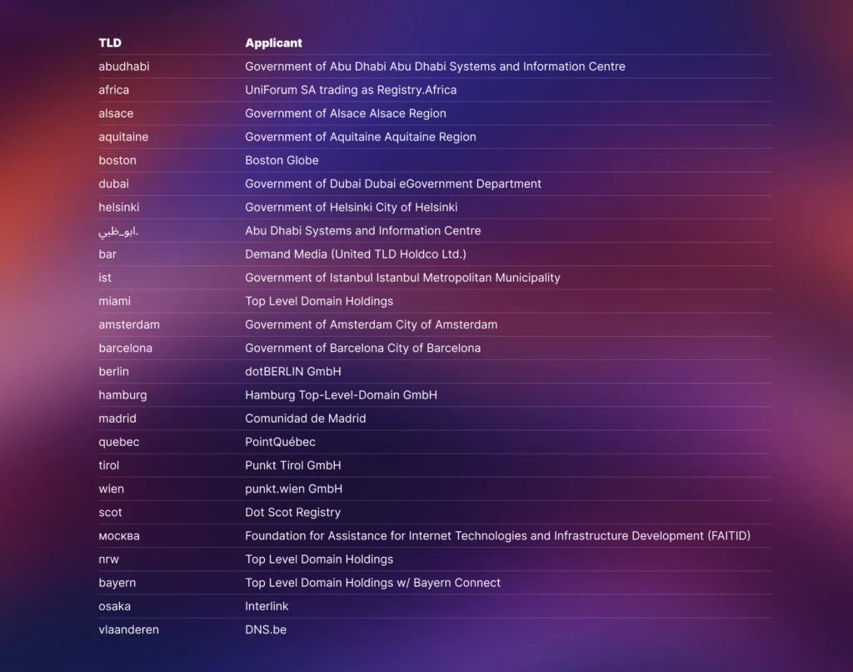This screenshot has width=853, height=672.
Task: Click Demand Media (United TLD Holdco Ltd.)
Action: [356, 254]
